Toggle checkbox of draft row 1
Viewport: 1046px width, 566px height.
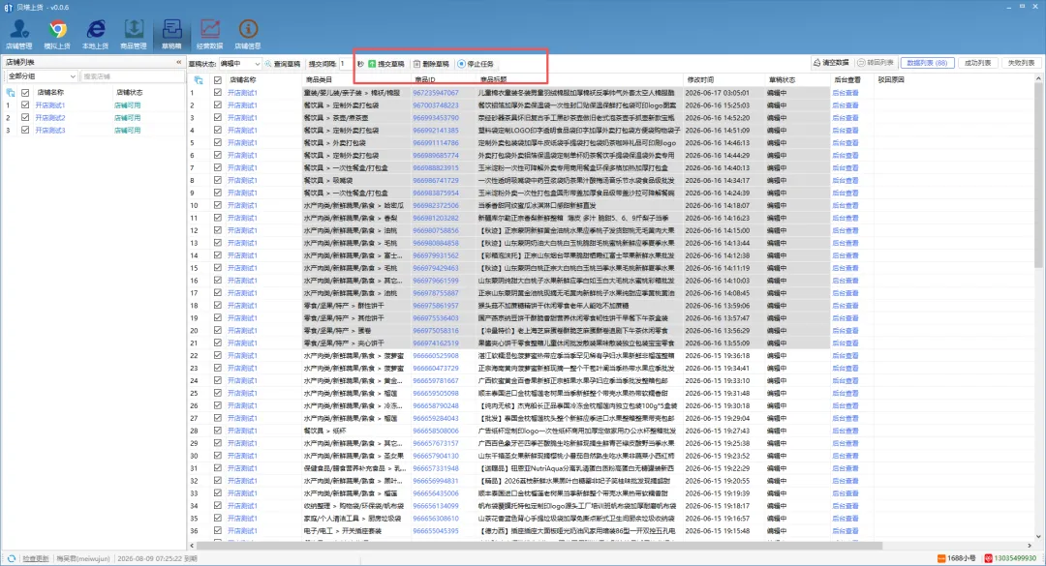(218, 93)
